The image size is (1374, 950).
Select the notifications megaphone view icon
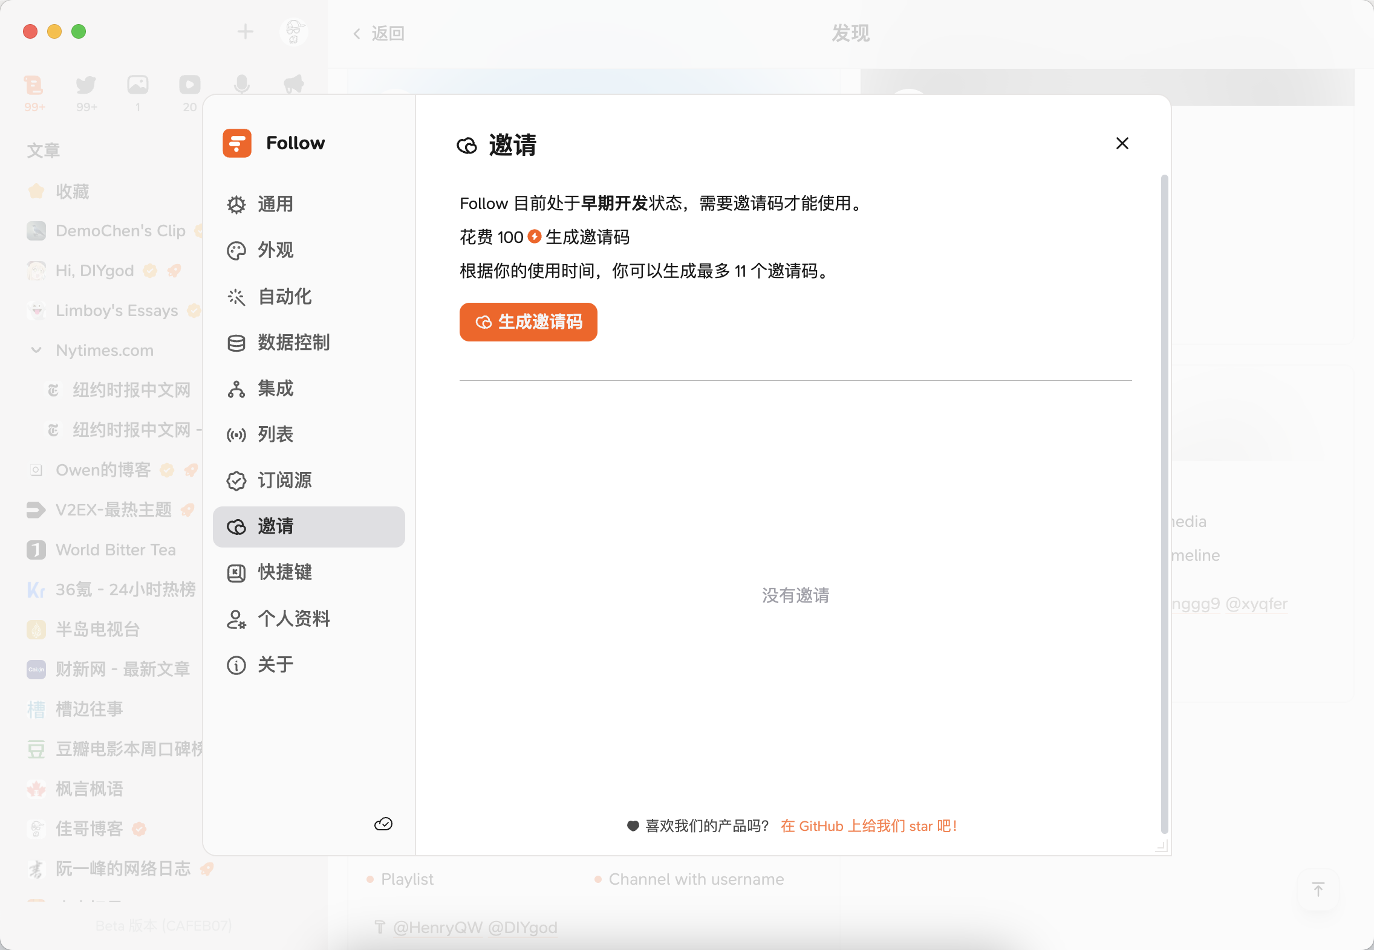point(294,85)
